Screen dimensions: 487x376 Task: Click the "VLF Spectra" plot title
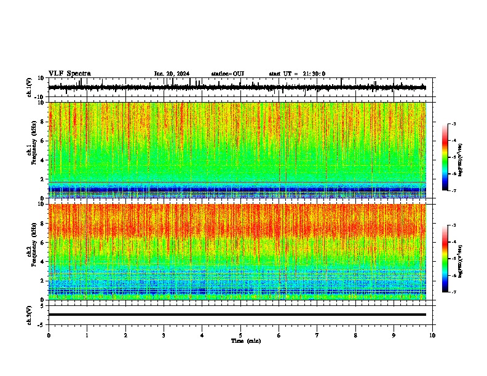click(x=69, y=74)
